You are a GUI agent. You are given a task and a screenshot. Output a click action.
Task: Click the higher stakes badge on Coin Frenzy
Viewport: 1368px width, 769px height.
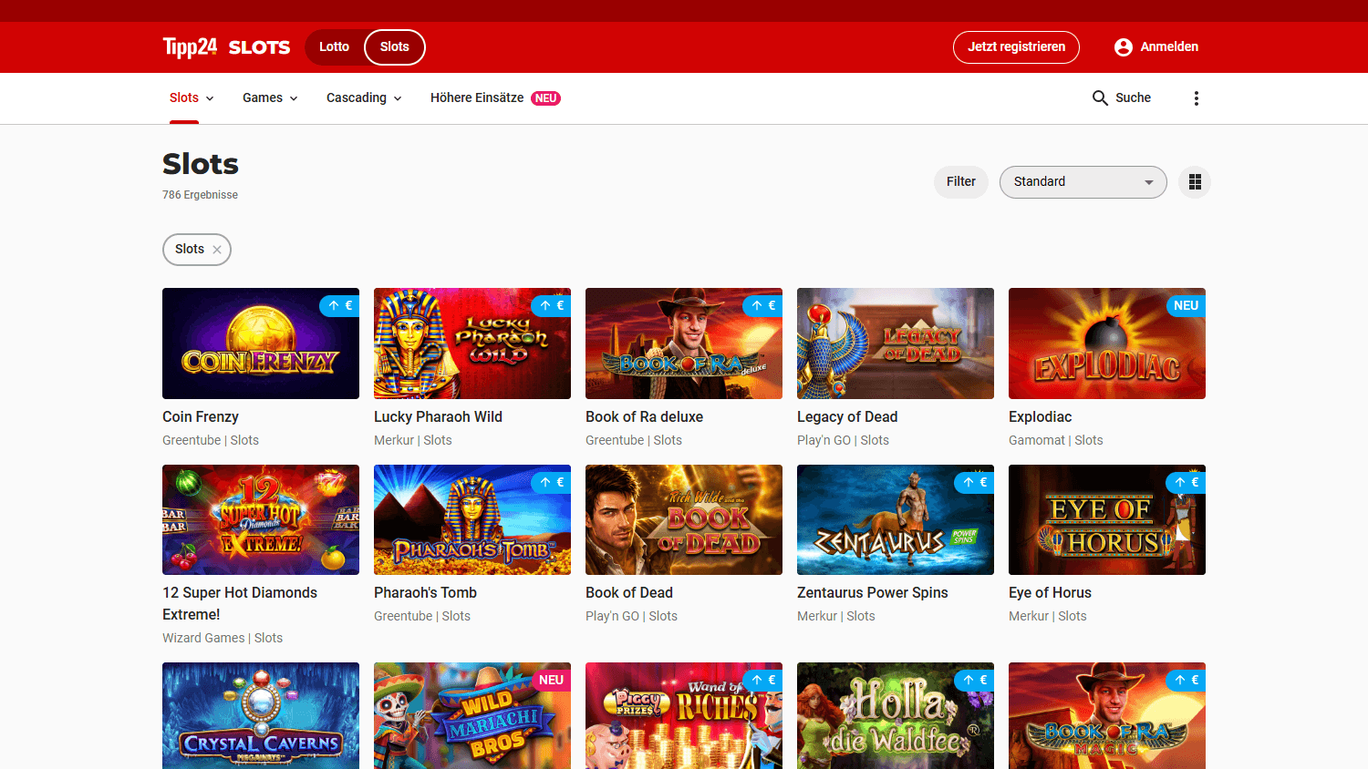click(x=339, y=306)
